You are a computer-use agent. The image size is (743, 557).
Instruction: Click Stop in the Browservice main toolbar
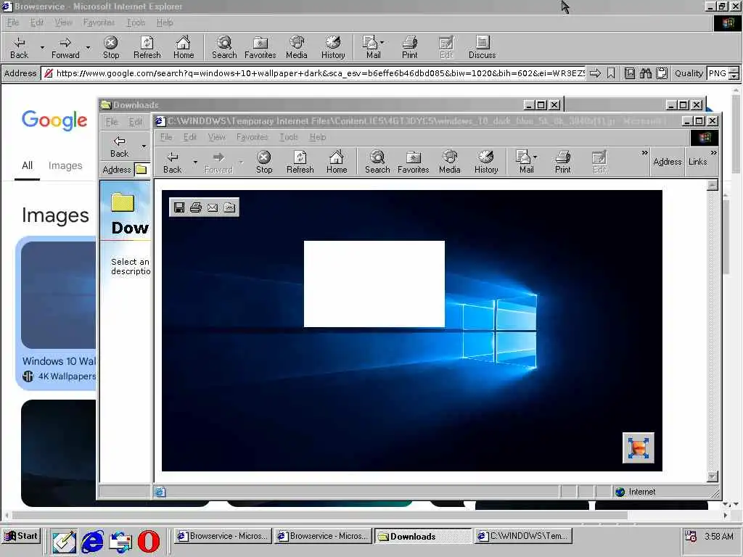[x=111, y=48]
